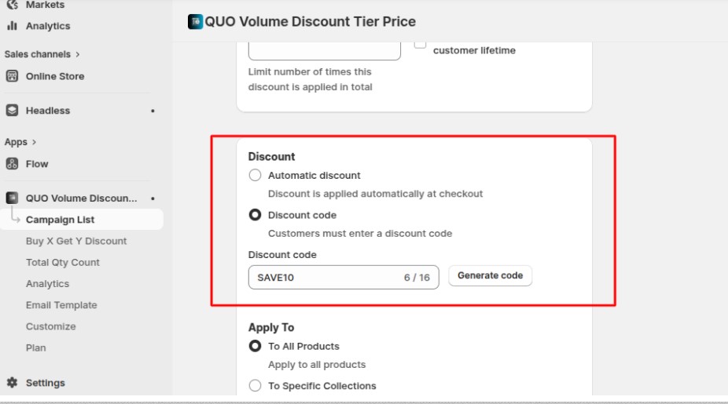The image size is (728, 404).
Task: Click the Analytics bar chart icon
Action: pos(12,26)
